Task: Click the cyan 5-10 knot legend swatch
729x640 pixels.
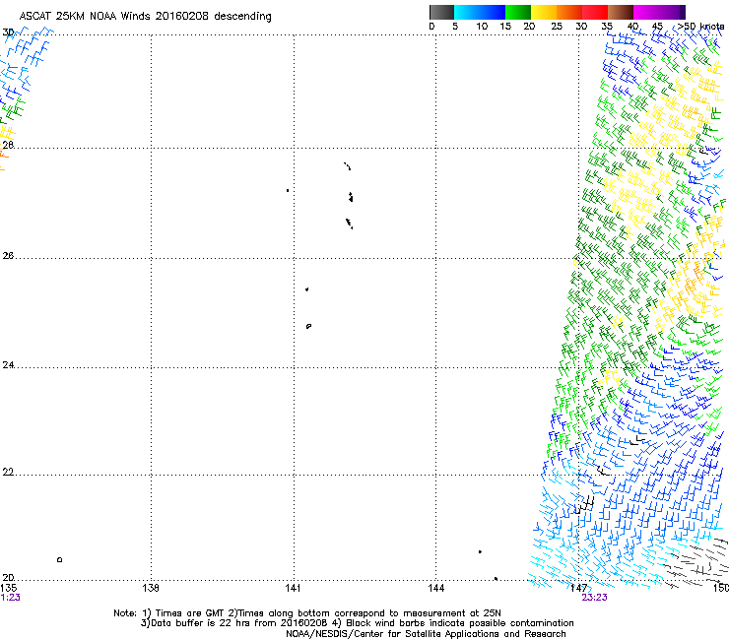Action: (x=467, y=12)
